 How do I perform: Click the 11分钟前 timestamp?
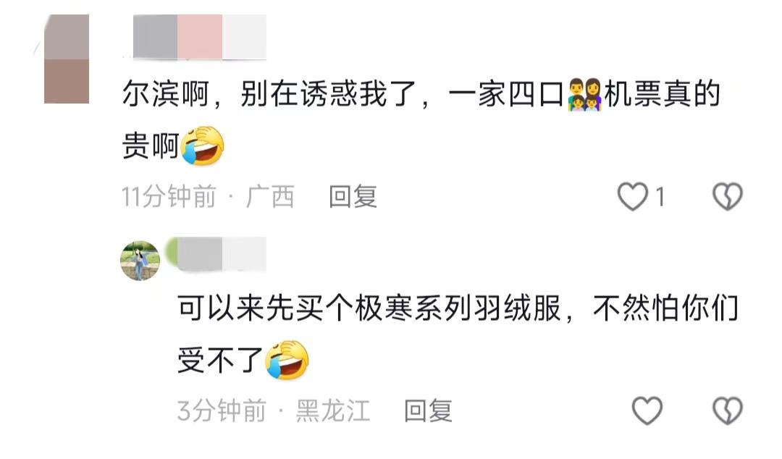coord(169,196)
